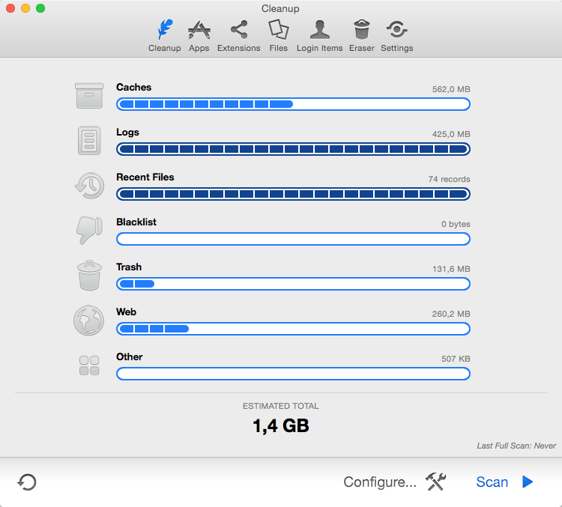Select the Blacklist empty progress bar
562x507 pixels.
pos(293,239)
